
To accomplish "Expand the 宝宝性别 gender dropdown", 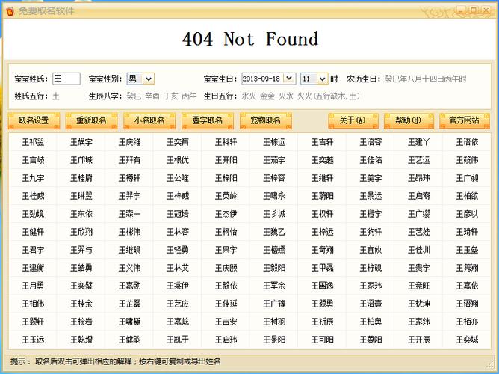I will coord(149,79).
